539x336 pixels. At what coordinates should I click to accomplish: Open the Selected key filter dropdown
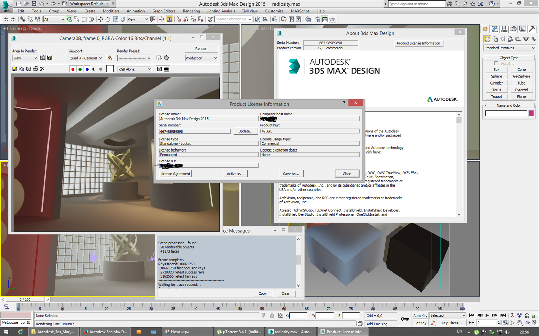click(x=447, y=315)
